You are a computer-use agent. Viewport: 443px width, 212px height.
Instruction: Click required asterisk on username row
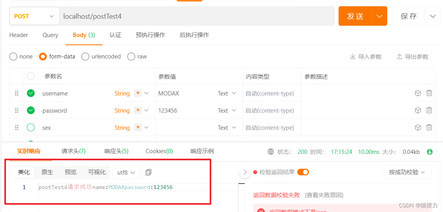point(138,93)
